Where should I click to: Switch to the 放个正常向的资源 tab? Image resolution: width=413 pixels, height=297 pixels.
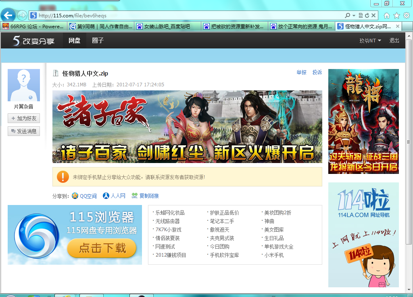pos(302,26)
